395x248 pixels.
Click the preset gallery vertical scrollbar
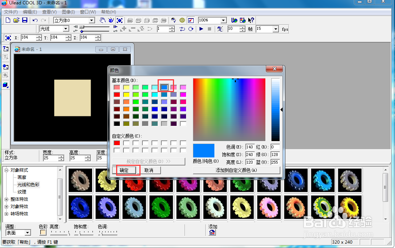click(386, 195)
